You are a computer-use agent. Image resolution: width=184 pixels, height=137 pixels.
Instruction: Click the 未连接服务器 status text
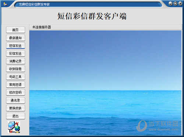pos(42,27)
